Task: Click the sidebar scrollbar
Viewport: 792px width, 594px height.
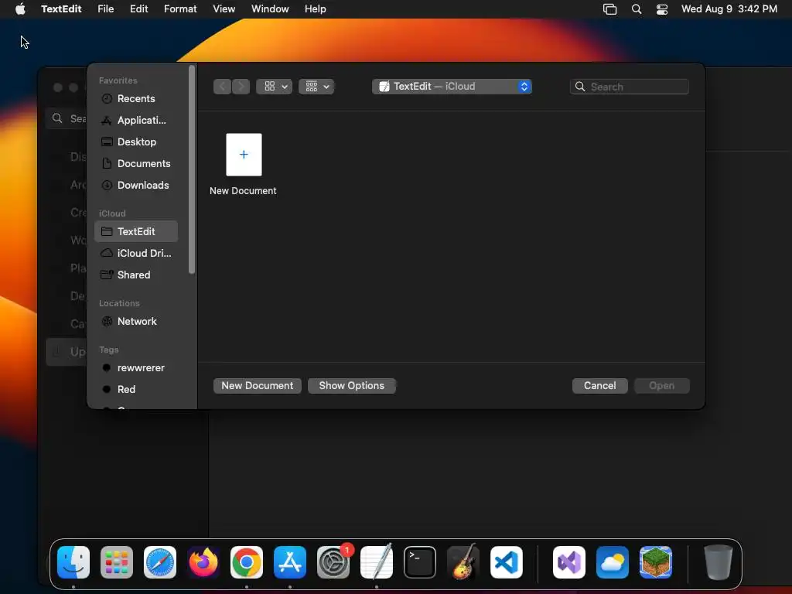Action: point(192,169)
